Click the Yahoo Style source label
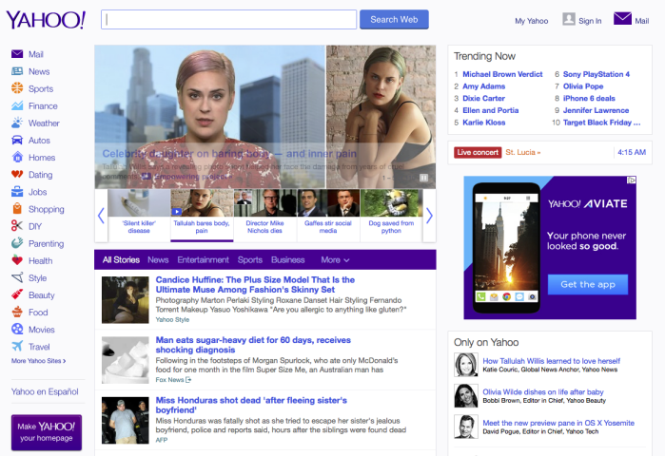Screen dimensions: 665x456 (172, 319)
